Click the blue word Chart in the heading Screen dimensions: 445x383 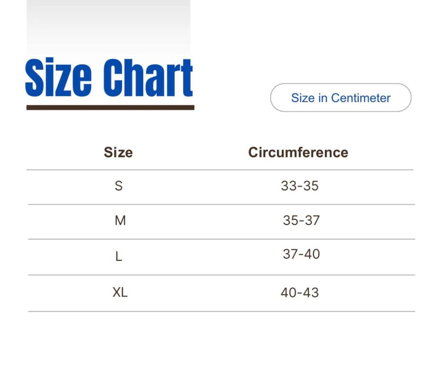(x=149, y=78)
